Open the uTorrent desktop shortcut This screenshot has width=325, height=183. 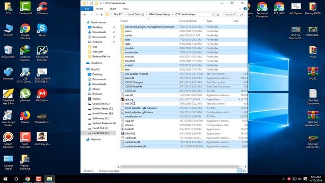tap(25, 95)
